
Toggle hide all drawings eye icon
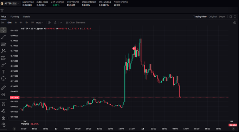tap(4, 125)
